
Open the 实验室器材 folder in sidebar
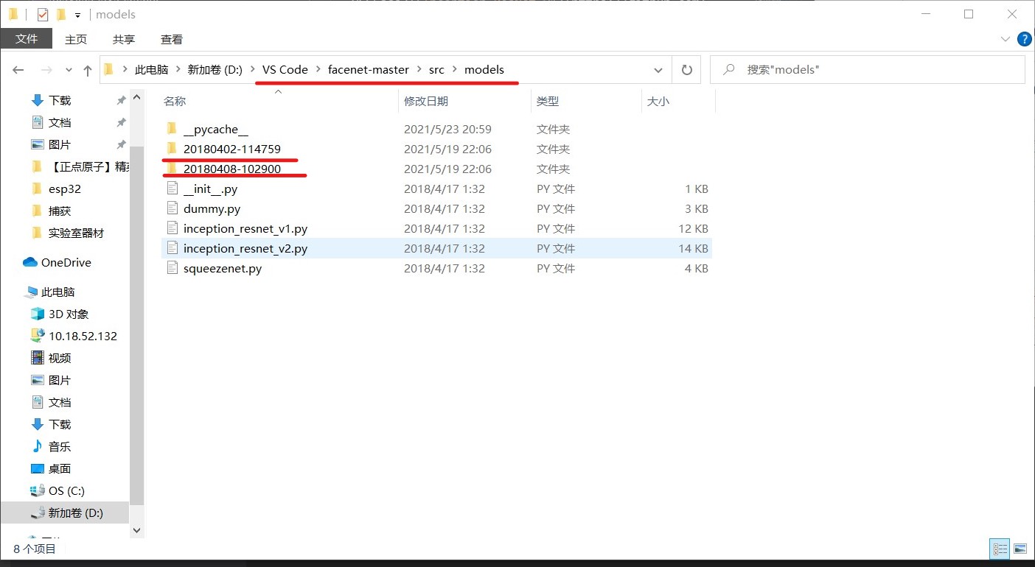(x=76, y=233)
